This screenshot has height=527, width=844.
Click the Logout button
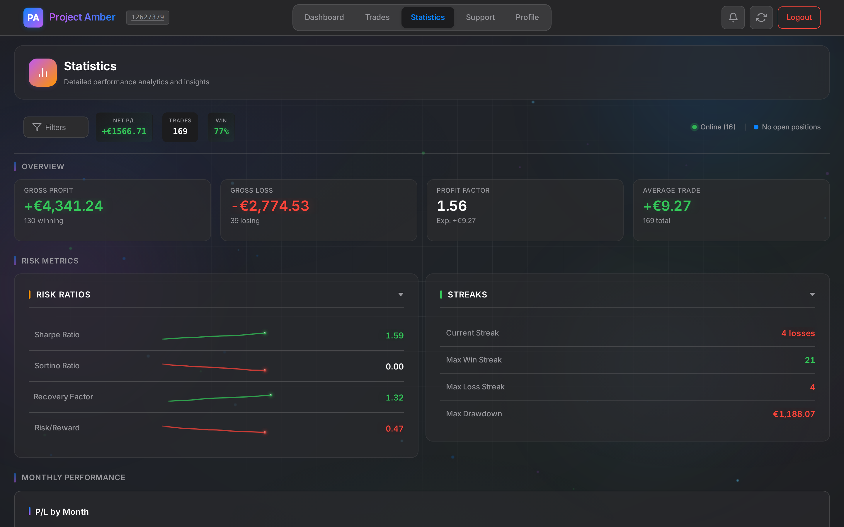799,17
